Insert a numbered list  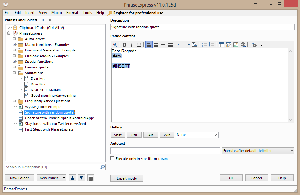(x=212, y=45)
